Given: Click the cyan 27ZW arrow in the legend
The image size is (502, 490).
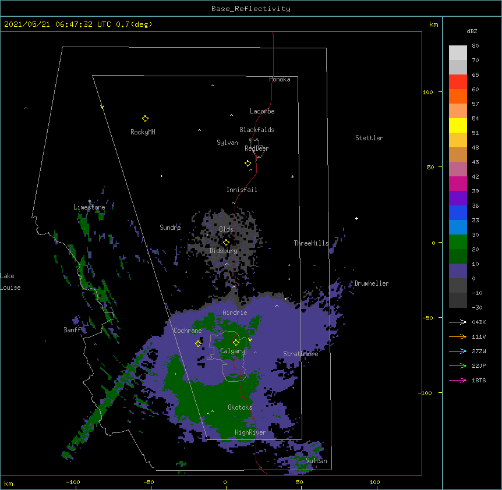Looking at the screenshot, I should (458, 351).
